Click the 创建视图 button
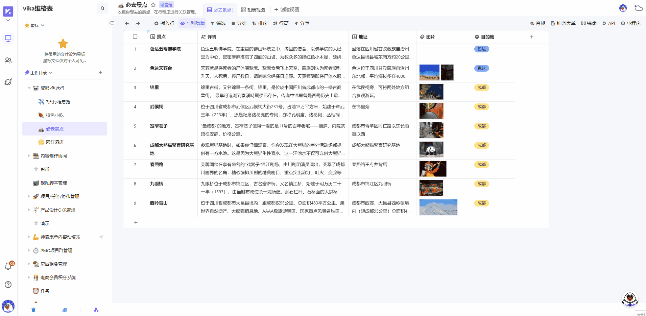The height and width of the screenshot is (316, 646). click(286, 9)
